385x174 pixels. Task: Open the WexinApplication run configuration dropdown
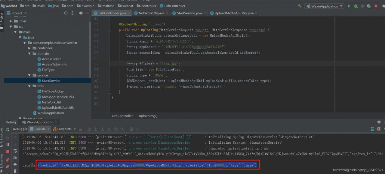click(325, 6)
